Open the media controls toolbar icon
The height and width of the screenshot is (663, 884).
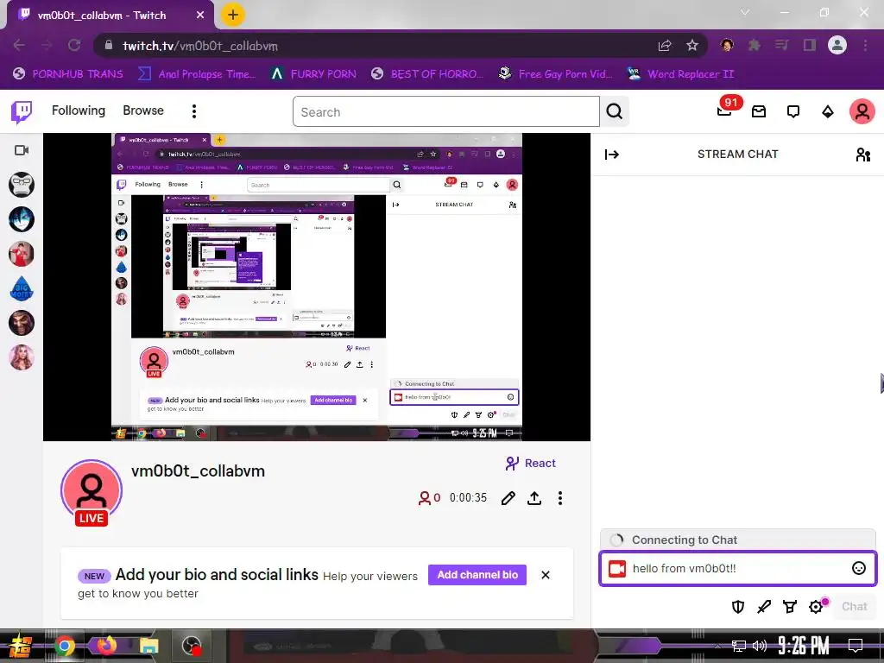pos(781,45)
